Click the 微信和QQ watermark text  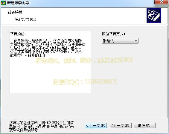[x=85, y=82]
